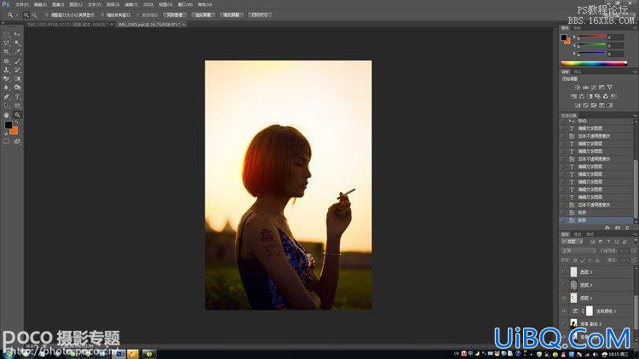The image size is (639, 359).
Task: Open layer Opacity slider dropdown
Action: [x=634, y=251]
